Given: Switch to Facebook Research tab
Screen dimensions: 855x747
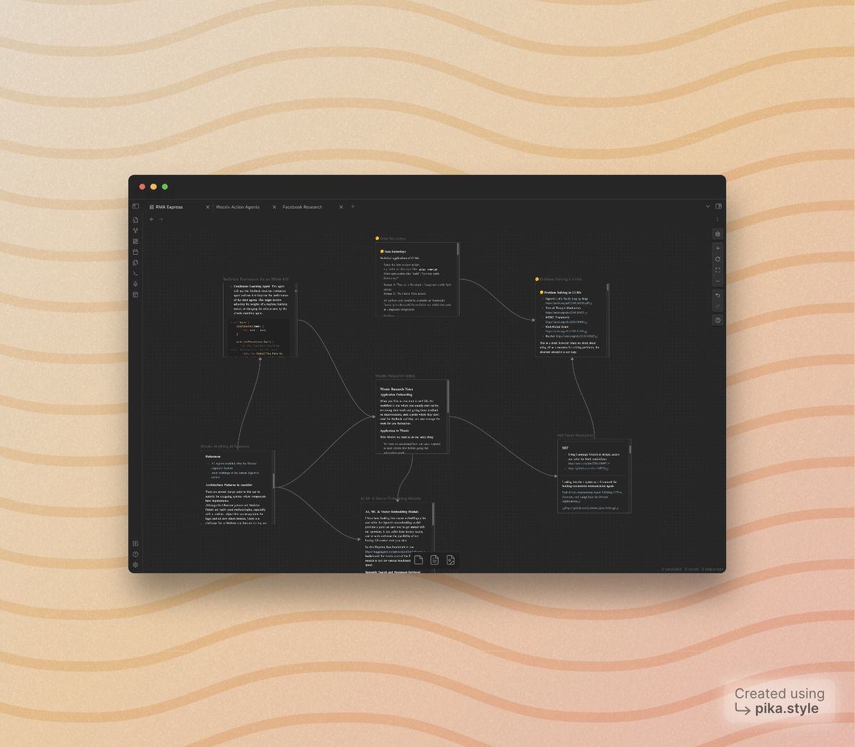Looking at the screenshot, I should pyautogui.click(x=302, y=207).
